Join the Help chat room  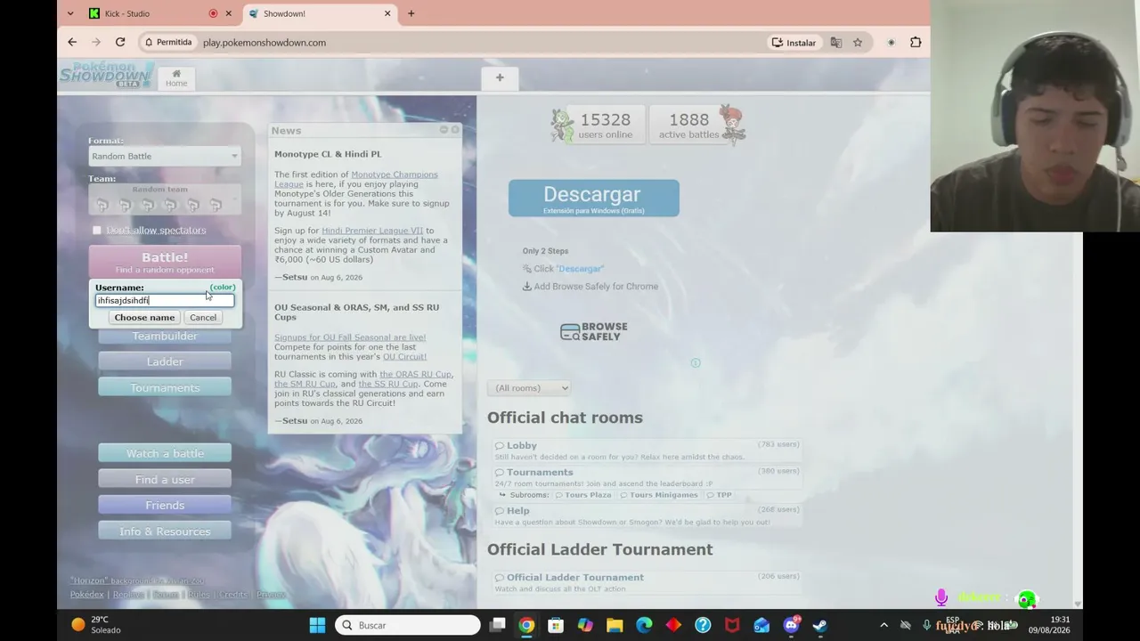tap(647, 515)
